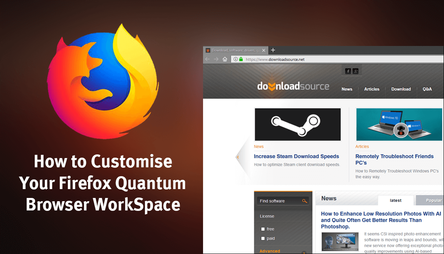Select the Download, software, drivers tab

[x=235, y=50]
